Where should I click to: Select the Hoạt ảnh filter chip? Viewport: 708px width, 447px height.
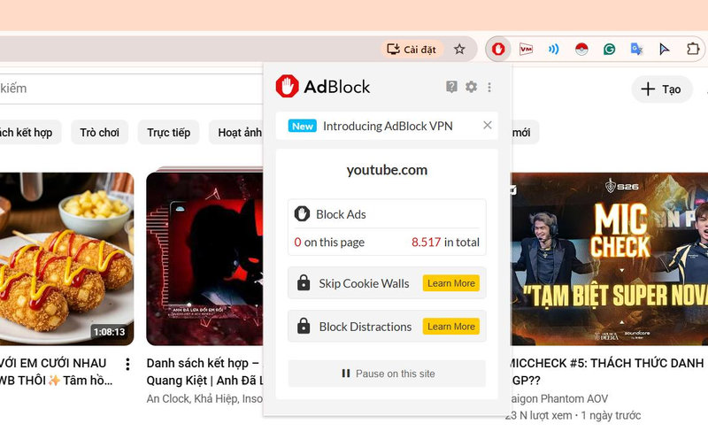click(x=237, y=132)
